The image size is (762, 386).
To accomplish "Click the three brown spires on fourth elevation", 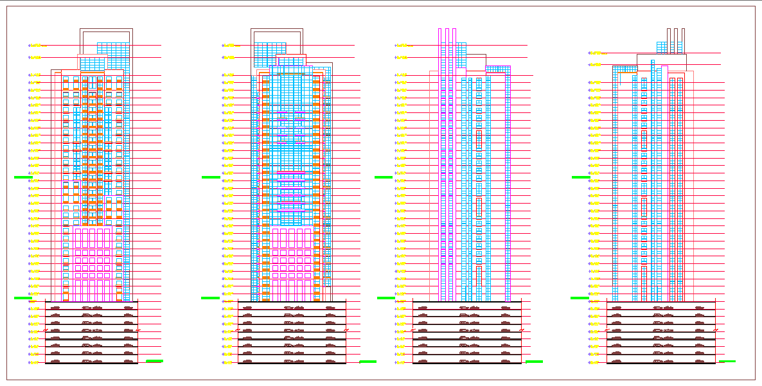I will point(675,40).
